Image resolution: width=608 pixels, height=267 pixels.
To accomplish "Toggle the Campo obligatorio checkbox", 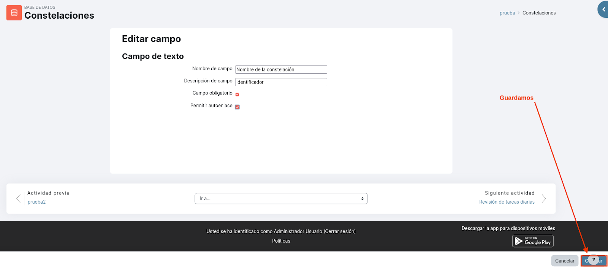I will (x=237, y=94).
